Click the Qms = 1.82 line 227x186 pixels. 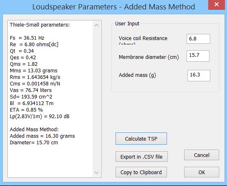[x=24, y=64]
